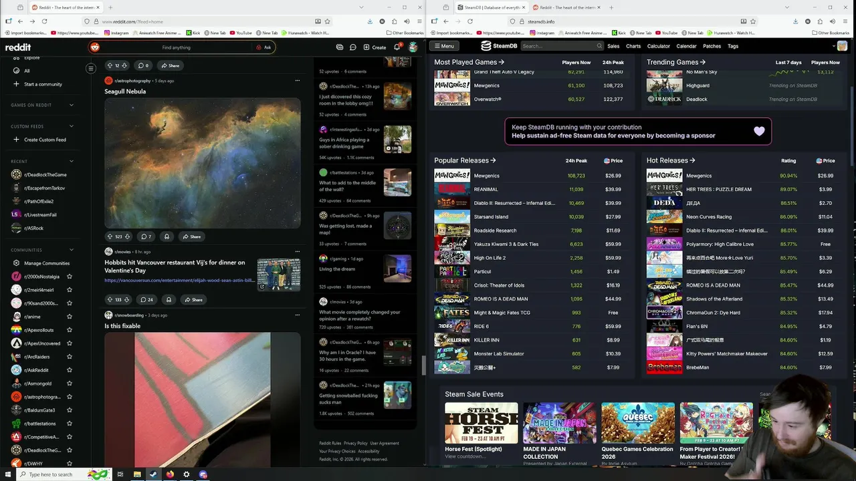Go to Sales in SteamDB navigation
This screenshot has height=481, width=856.
613,46
